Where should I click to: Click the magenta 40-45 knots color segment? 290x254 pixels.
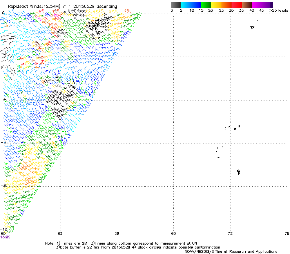(257, 5)
